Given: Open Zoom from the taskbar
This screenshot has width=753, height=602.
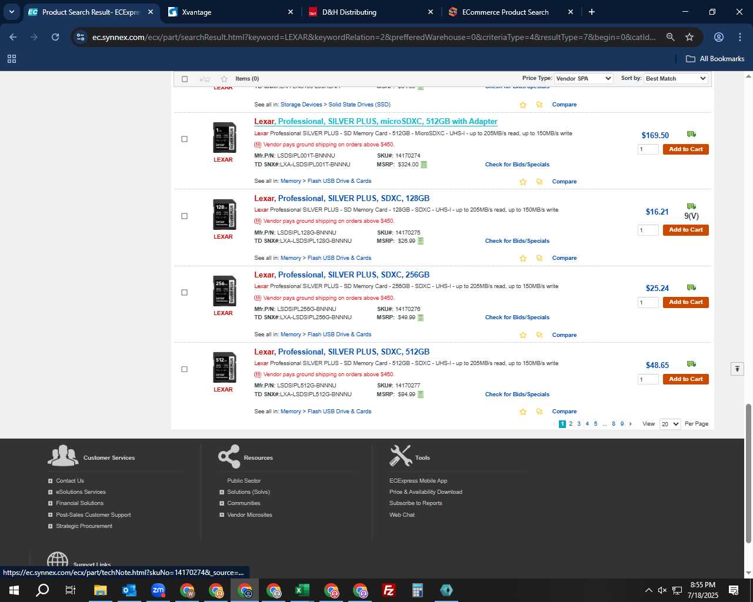Looking at the screenshot, I should pos(158,590).
